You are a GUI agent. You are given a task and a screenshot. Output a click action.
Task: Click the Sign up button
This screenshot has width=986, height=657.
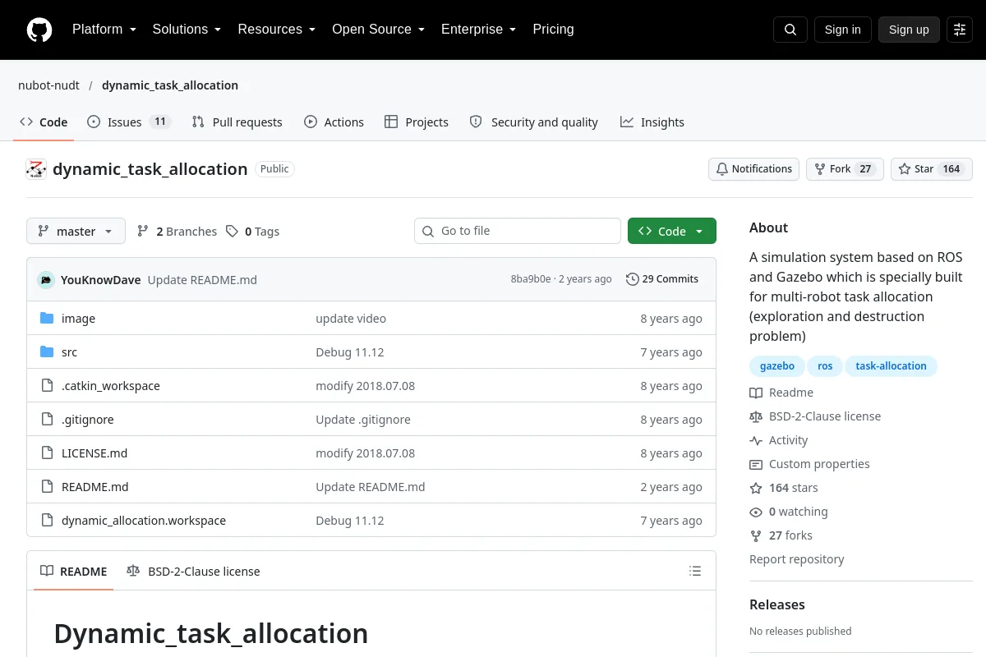tap(909, 30)
